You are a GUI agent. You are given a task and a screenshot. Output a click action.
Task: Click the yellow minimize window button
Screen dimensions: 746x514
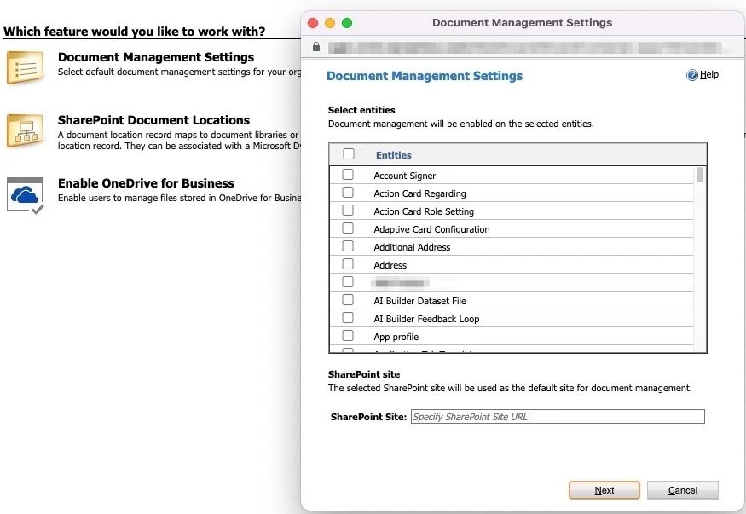point(330,23)
